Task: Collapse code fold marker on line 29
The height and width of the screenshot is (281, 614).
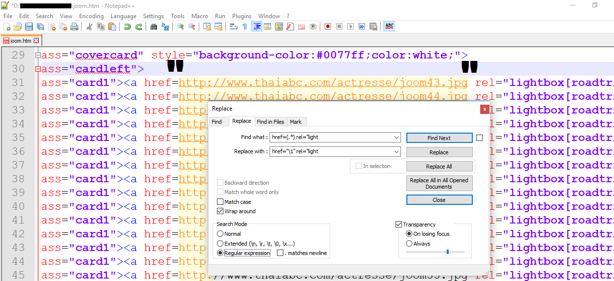Action: click(38, 56)
